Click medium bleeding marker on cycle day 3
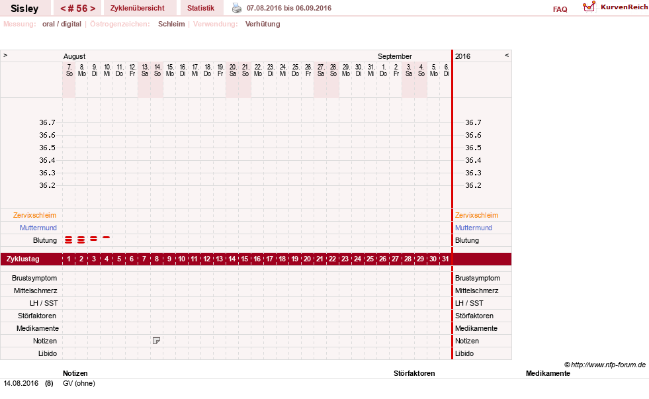Image resolution: width=649 pixels, height=399 pixels. (x=93, y=239)
